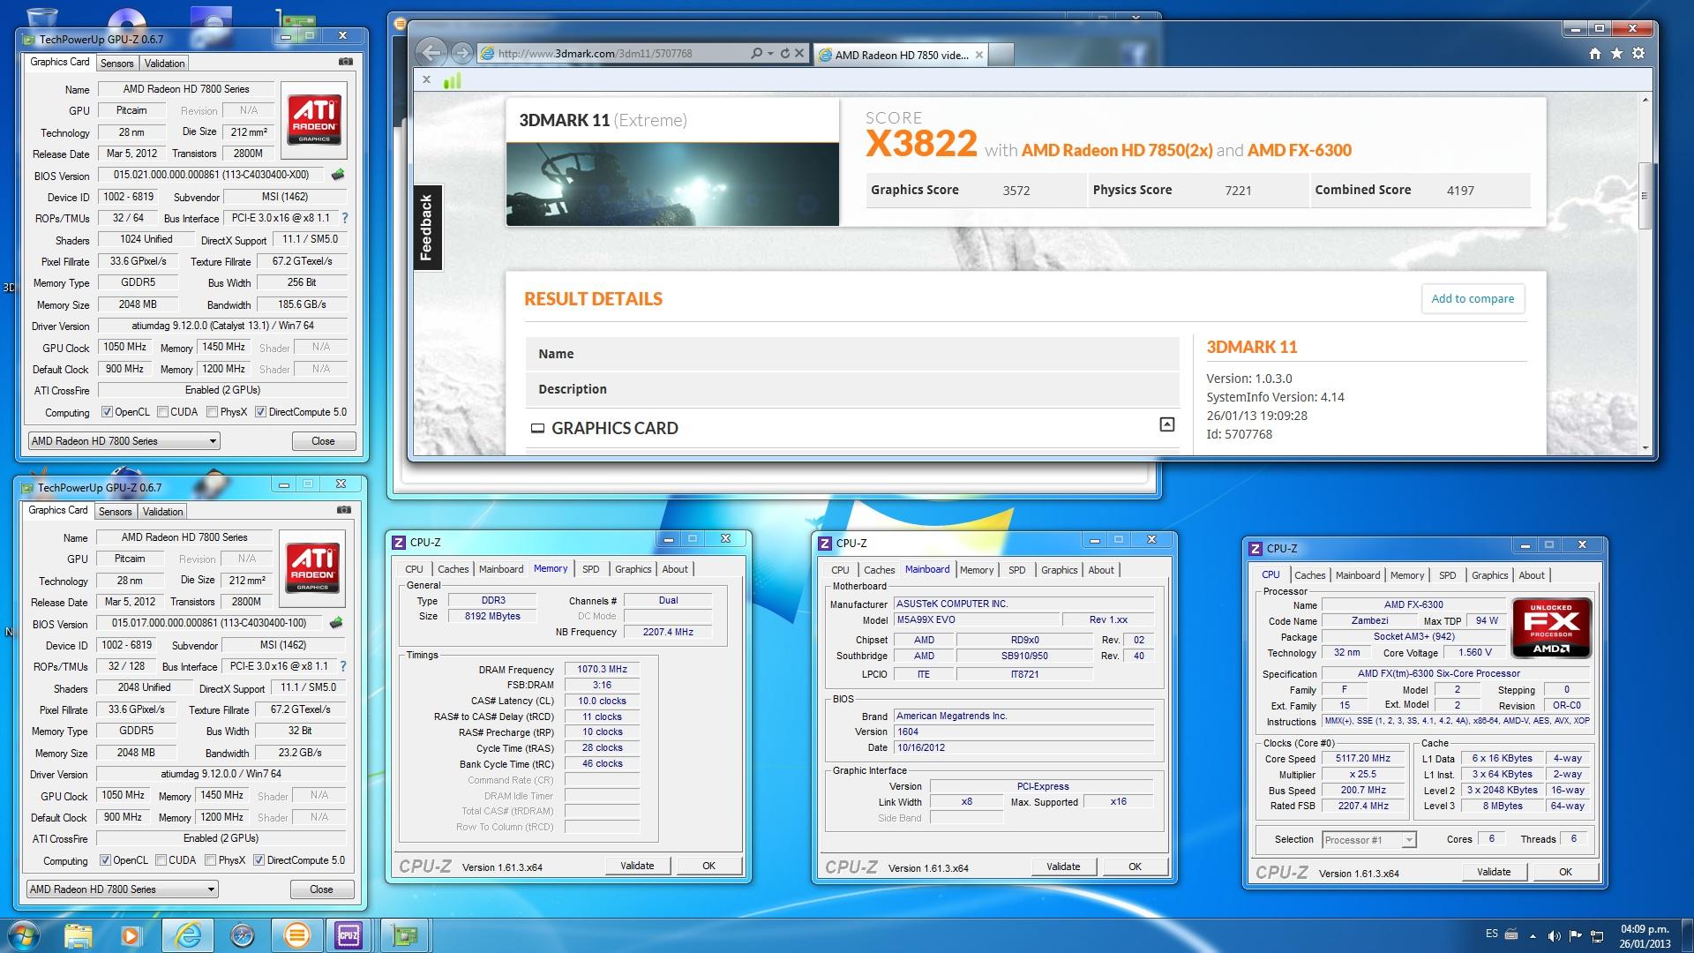Click the AMD FX processor logo in CPU-Z
Screen dimensions: 1694x953
pos(1551,628)
